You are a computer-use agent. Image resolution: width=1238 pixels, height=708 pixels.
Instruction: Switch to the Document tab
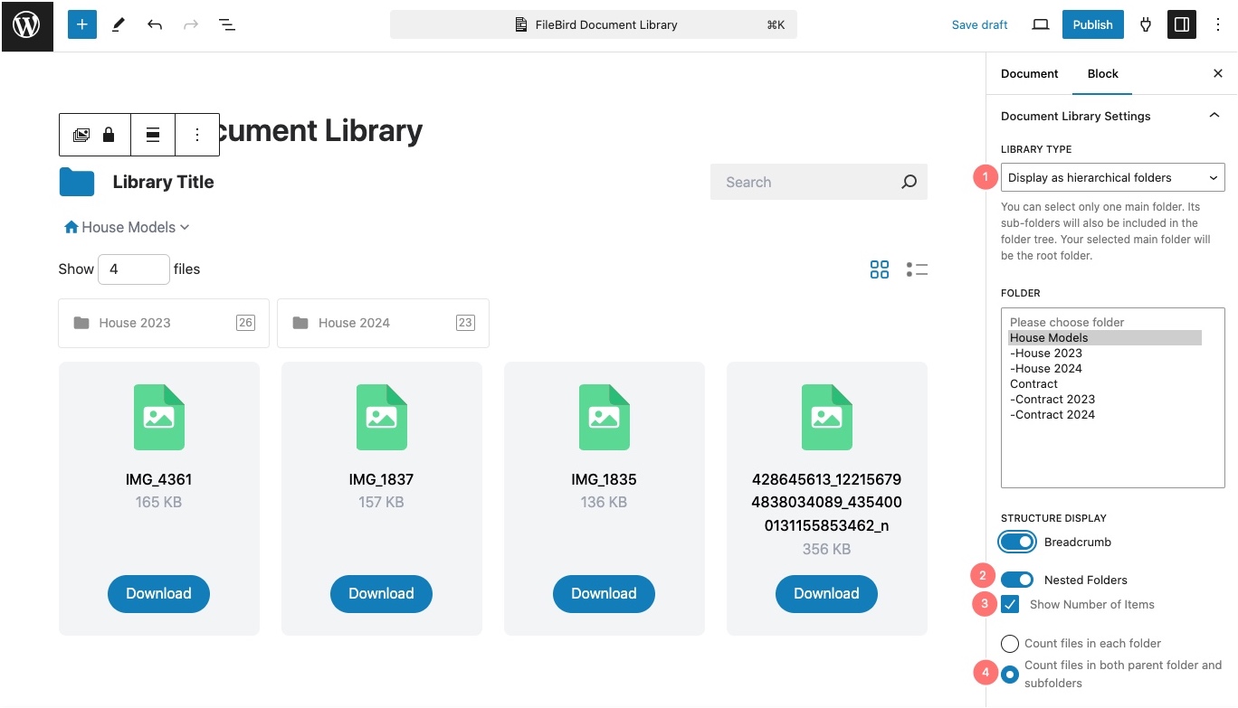pyautogui.click(x=1029, y=74)
